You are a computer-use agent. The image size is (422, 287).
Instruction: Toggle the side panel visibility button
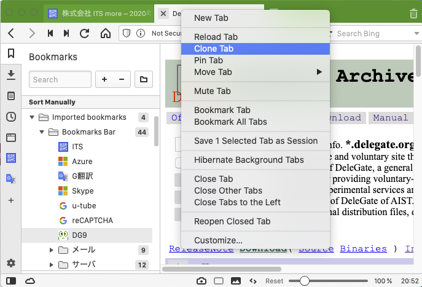point(10,281)
